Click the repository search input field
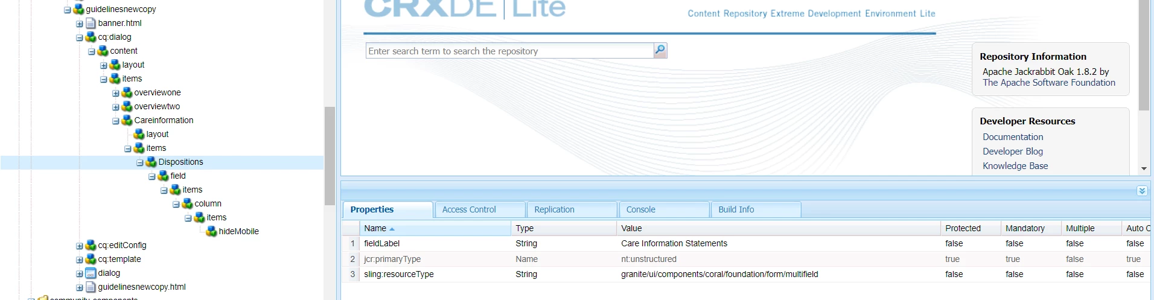Screen dimensions: 1154x300 (510, 51)
